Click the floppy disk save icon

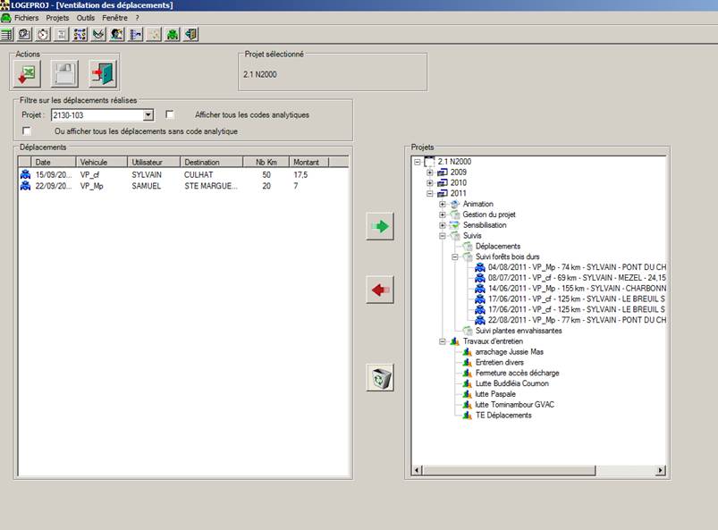pos(65,74)
